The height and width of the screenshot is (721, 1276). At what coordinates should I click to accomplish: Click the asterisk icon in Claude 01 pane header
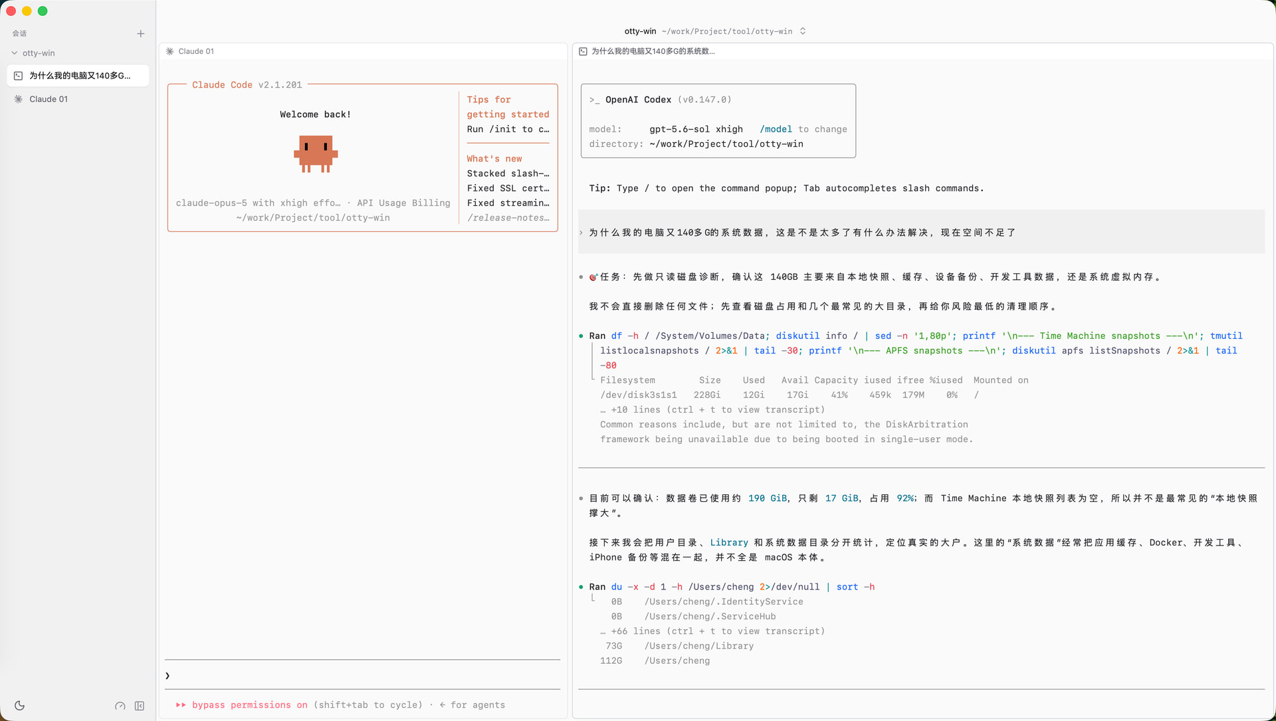(x=170, y=51)
